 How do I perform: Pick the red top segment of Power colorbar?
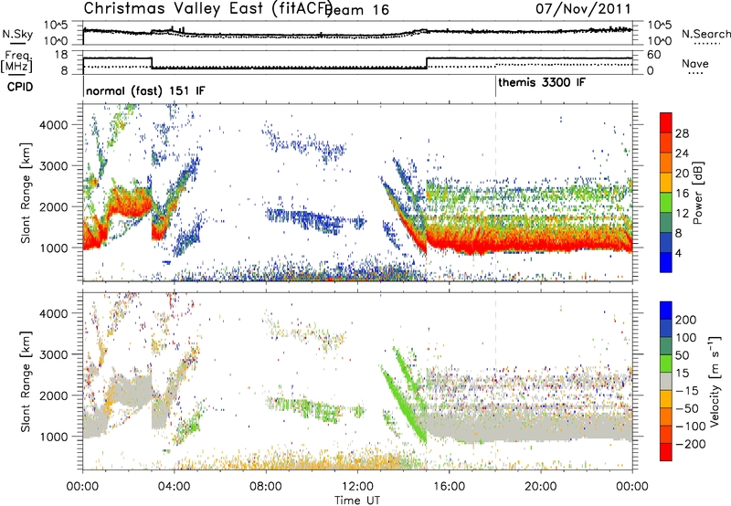pos(666,122)
